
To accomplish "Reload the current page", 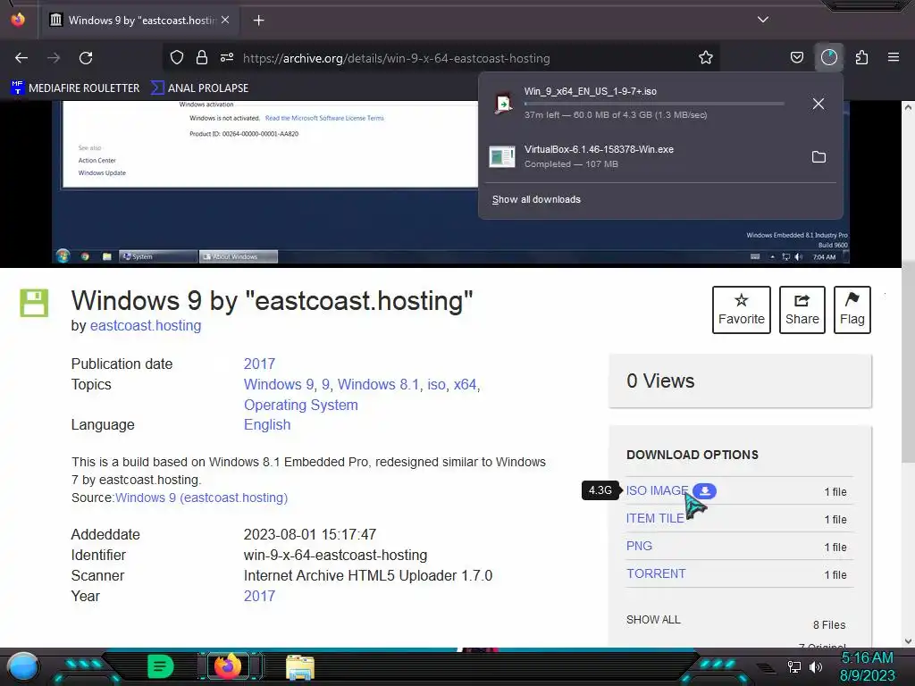I will click(86, 58).
